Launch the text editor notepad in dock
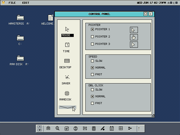The width and height of the screenshot is (180, 135). tap(66, 128)
